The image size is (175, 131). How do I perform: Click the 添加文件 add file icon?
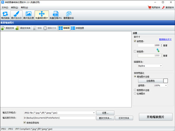pos(3,28)
